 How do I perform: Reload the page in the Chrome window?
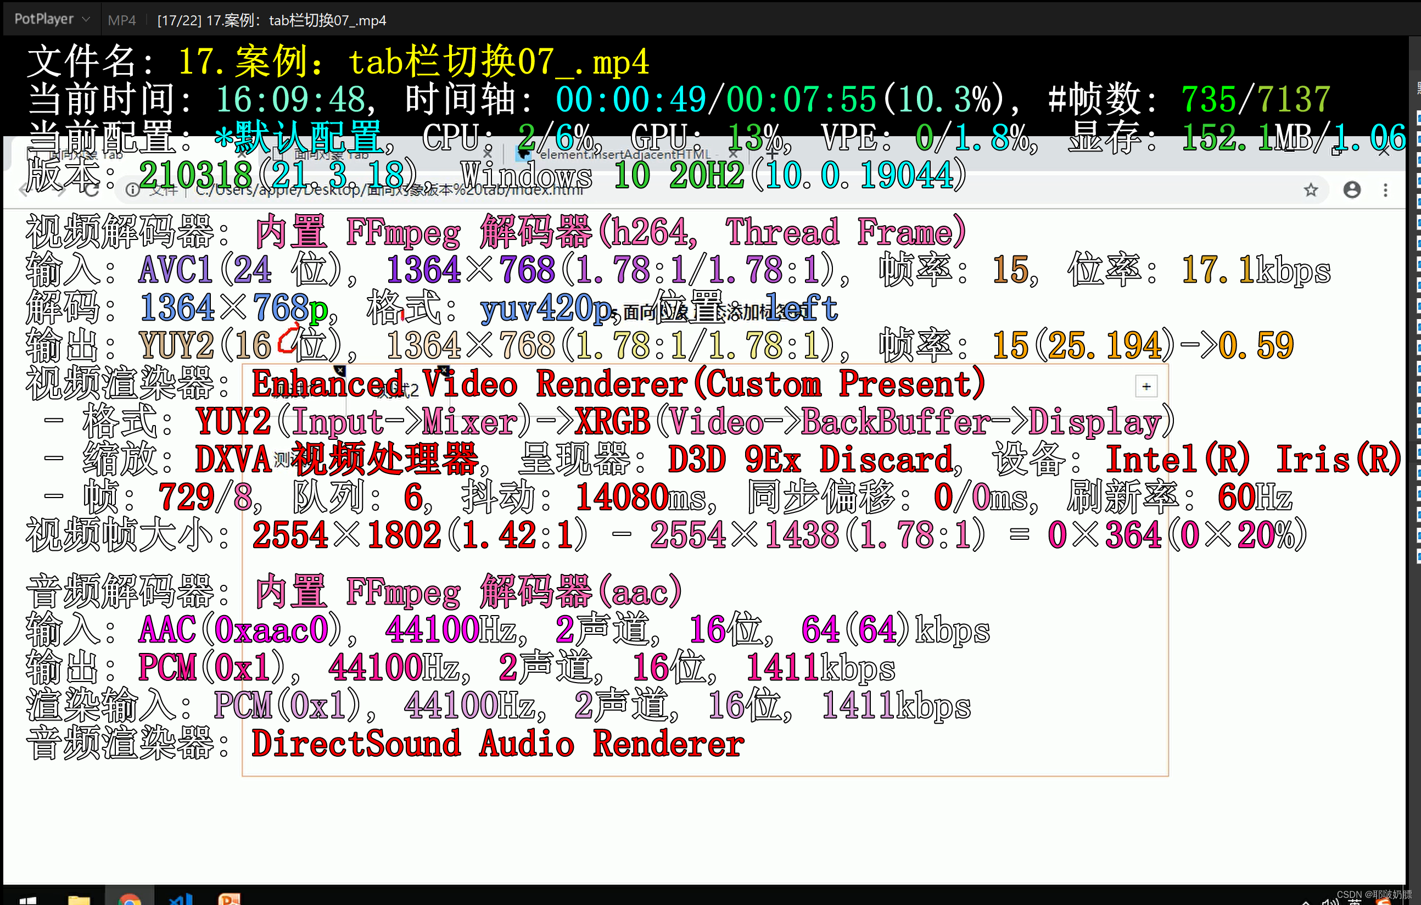coord(92,189)
